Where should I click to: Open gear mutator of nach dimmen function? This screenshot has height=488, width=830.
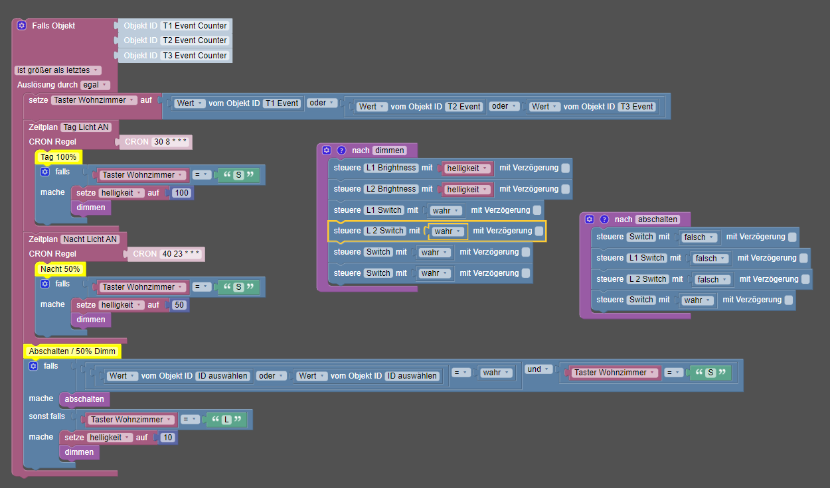[327, 151]
